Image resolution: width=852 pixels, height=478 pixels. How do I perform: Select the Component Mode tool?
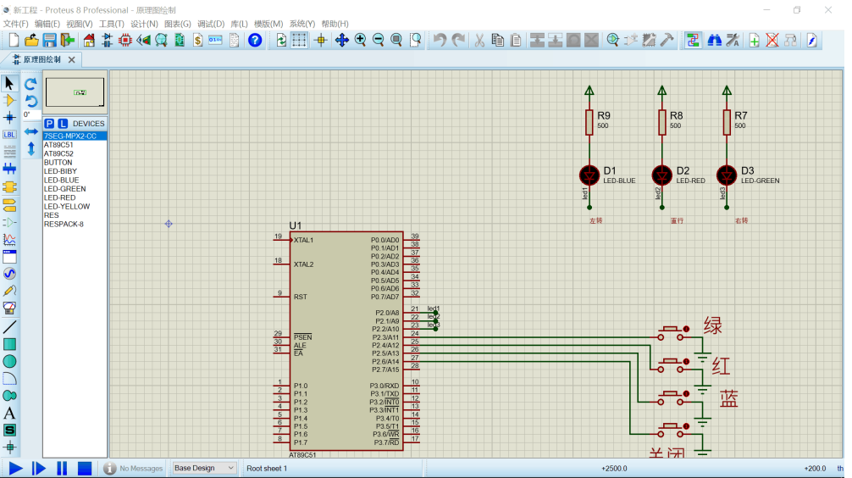[9, 101]
